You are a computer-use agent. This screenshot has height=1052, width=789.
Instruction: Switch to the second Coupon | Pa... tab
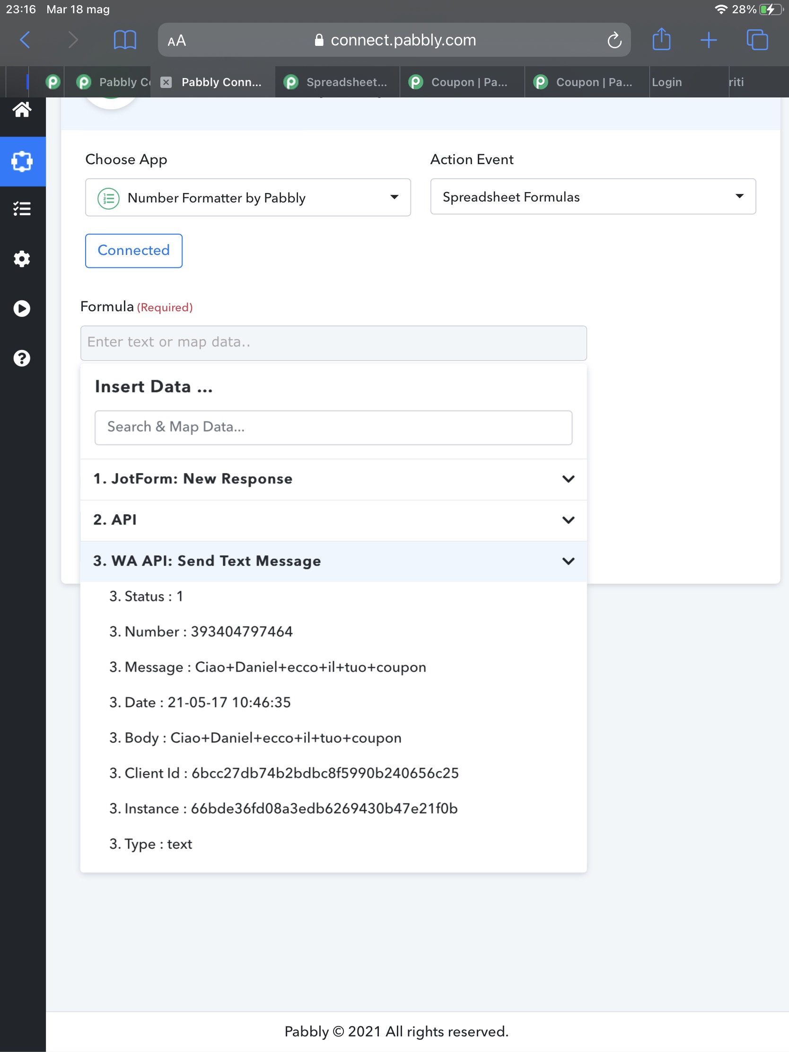[x=587, y=82]
